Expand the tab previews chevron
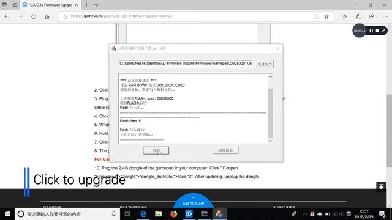Screen dimensions: 392x220 click(96, 5)
